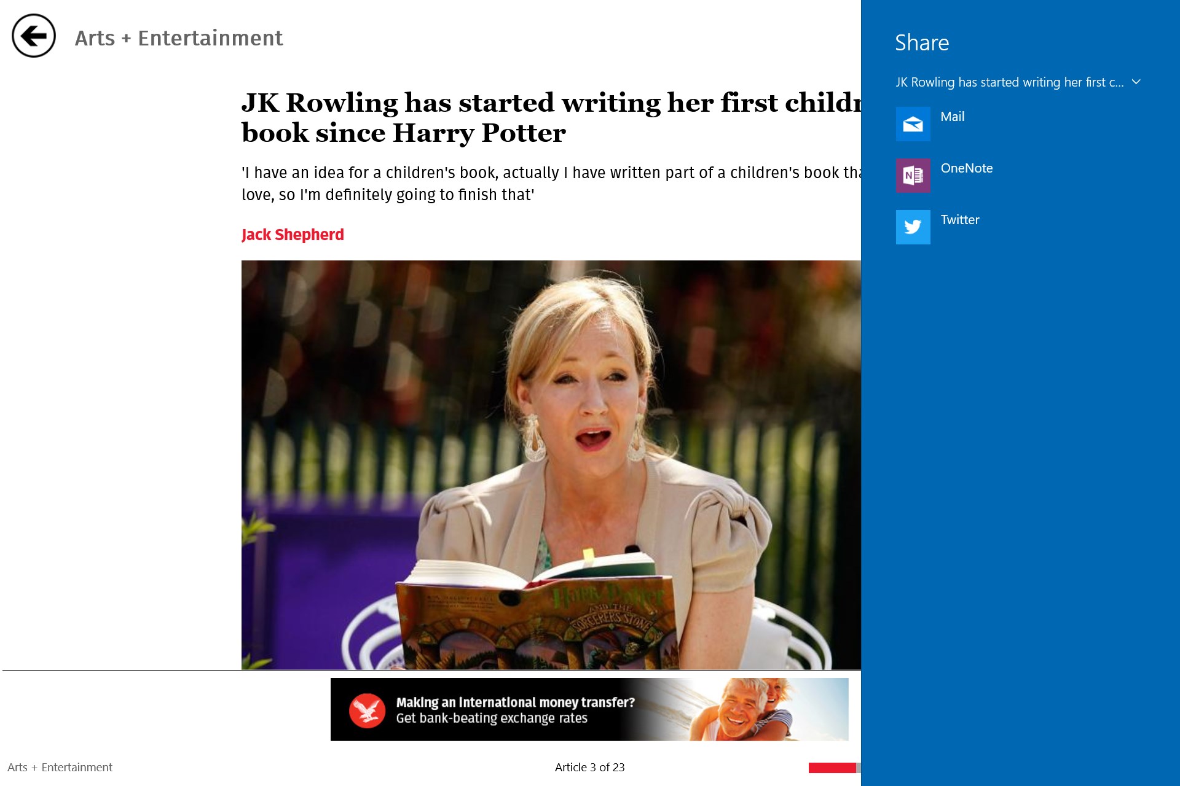Go back using the arrow button
Screen dimensions: 1180x786
coord(34,36)
